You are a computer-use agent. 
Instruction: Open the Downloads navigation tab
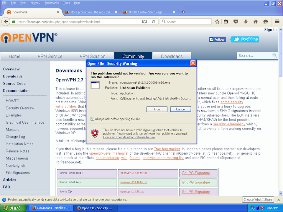172,57
